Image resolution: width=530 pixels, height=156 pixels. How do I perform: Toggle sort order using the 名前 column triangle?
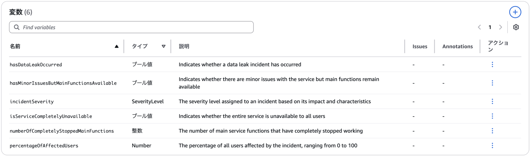pyautogui.click(x=117, y=46)
